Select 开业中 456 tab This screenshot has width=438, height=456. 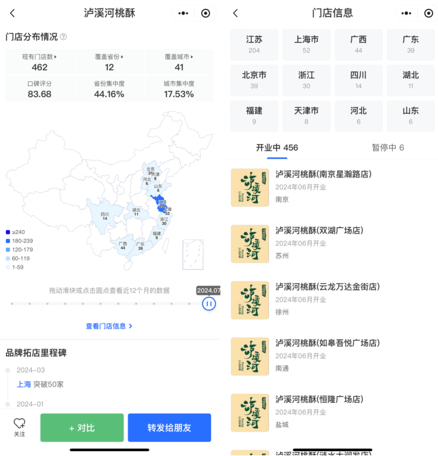click(x=277, y=148)
